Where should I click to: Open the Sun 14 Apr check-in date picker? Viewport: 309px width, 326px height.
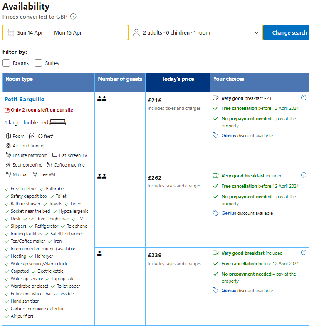(30, 33)
